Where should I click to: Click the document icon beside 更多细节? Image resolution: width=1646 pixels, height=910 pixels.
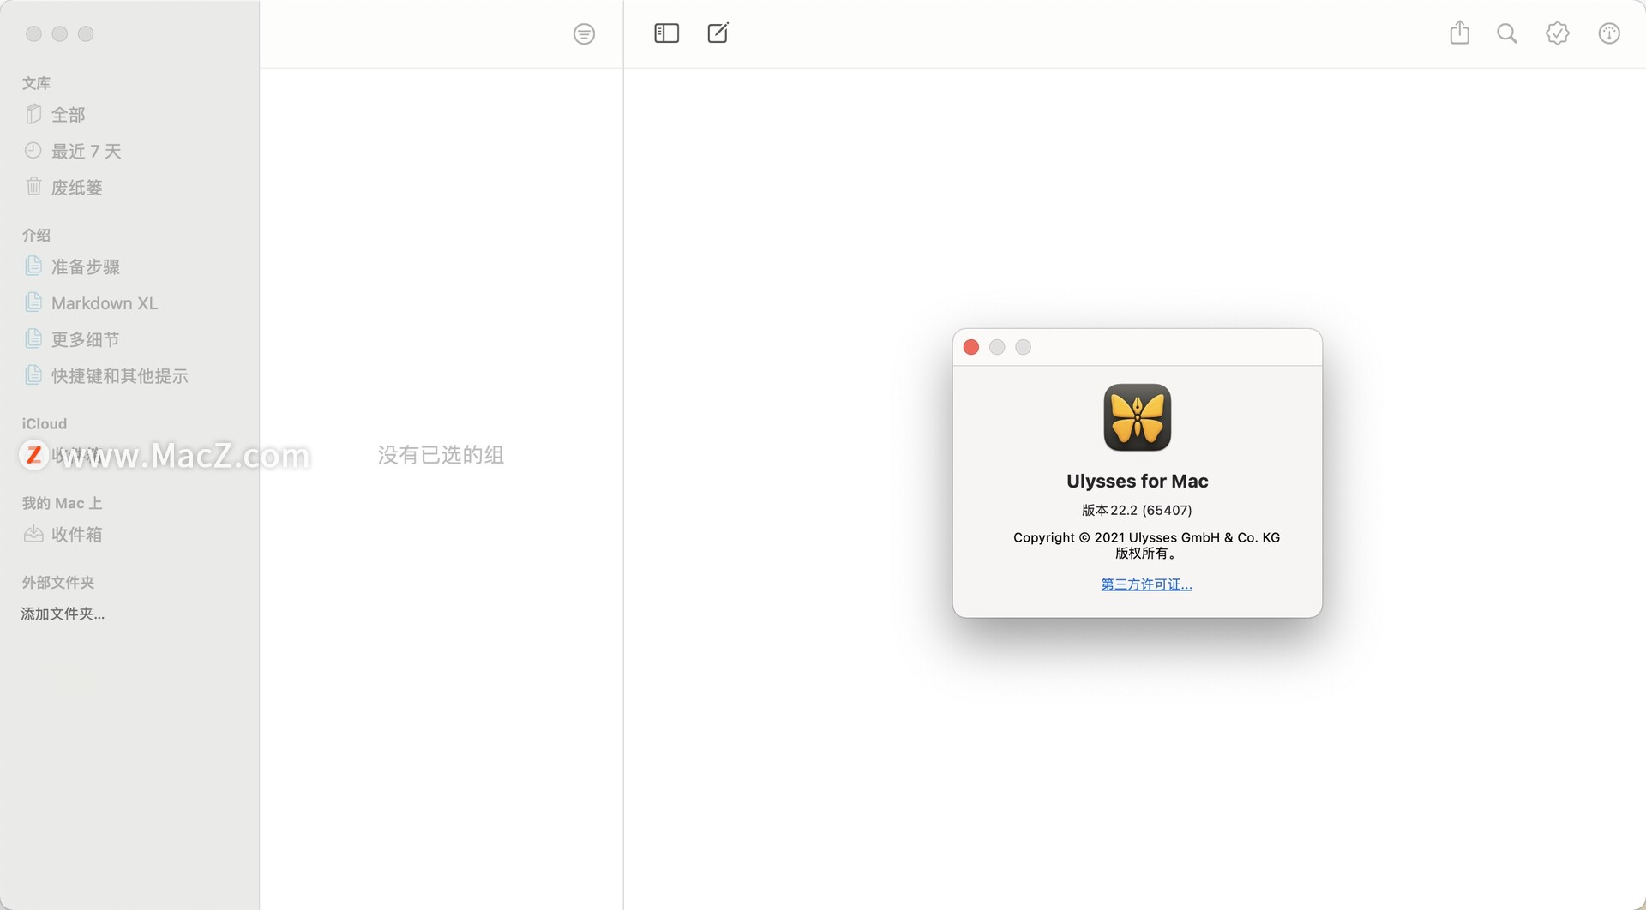point(33,338)
